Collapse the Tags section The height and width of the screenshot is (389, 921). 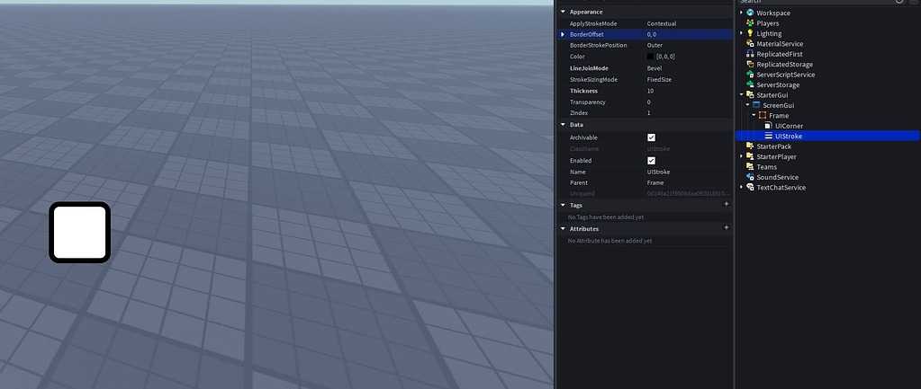[x=563, y=205]
